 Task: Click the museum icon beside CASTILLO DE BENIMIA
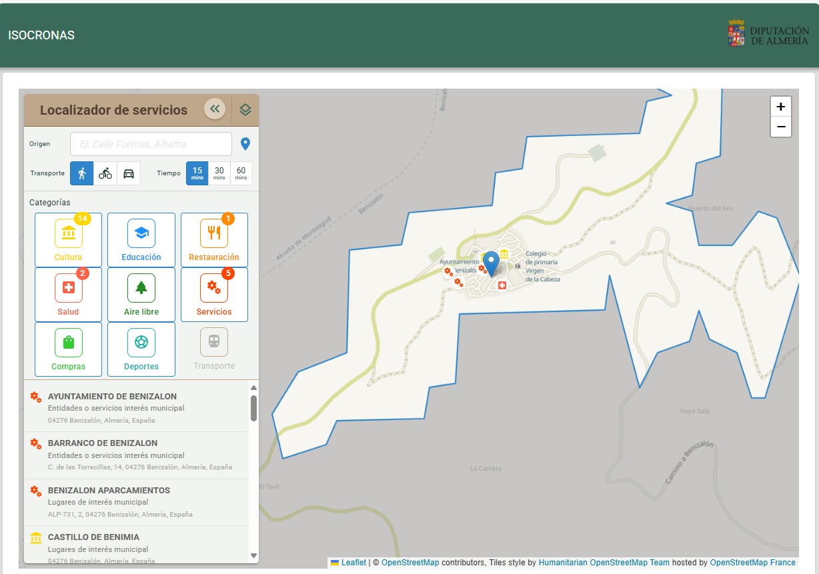pyautogui.click(x=36, y=537)
